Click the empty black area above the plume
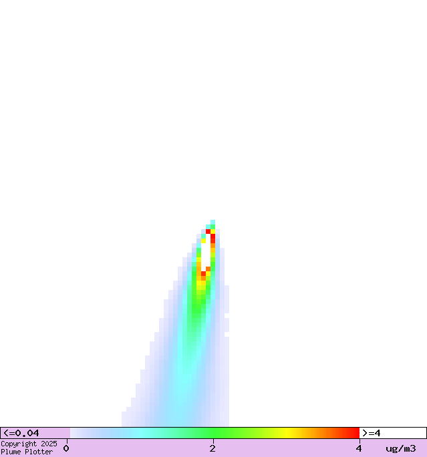The height and width of the screenshot is (457, 427). point(214,100)
